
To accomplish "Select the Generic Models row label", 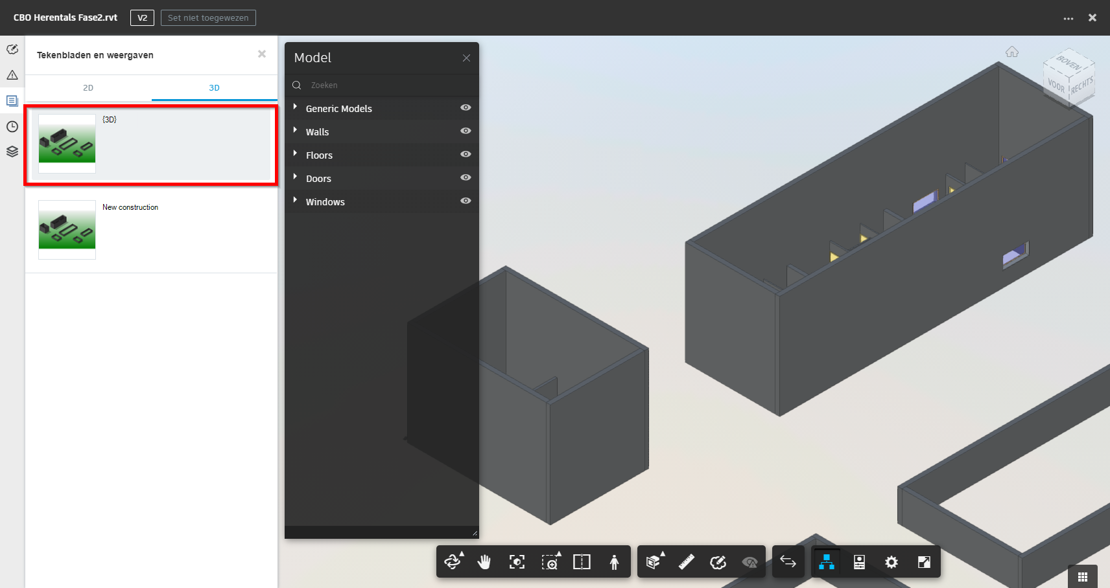I will 339,109.
